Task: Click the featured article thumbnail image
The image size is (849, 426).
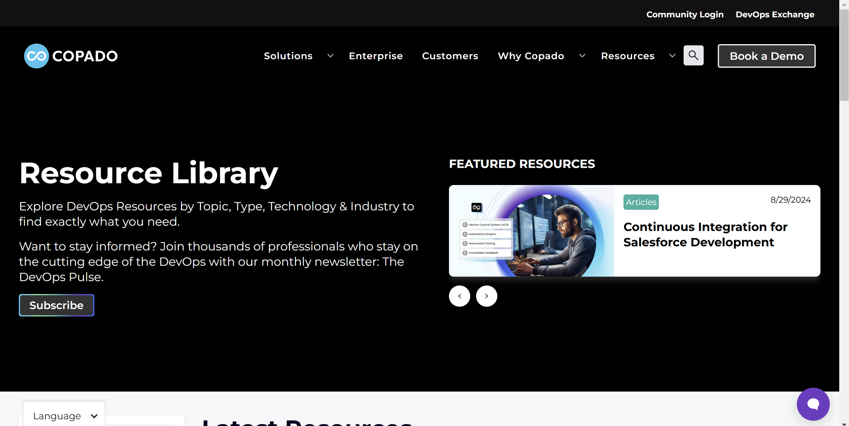Action: pos(531,231)
